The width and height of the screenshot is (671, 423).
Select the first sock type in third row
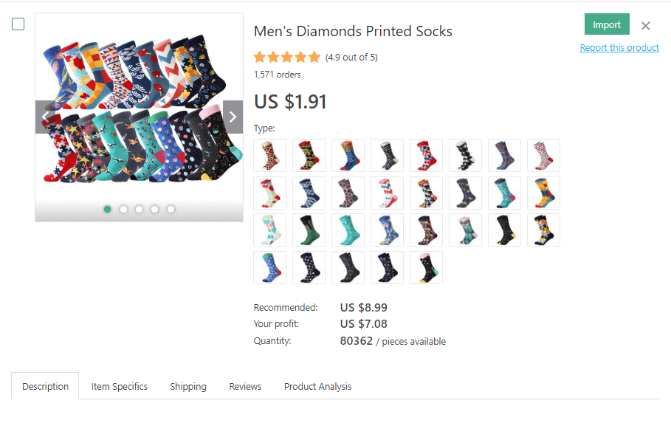pos(269,230)
